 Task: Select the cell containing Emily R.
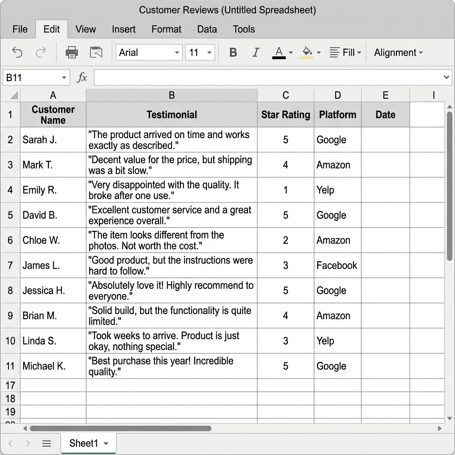tap(53, 190)
